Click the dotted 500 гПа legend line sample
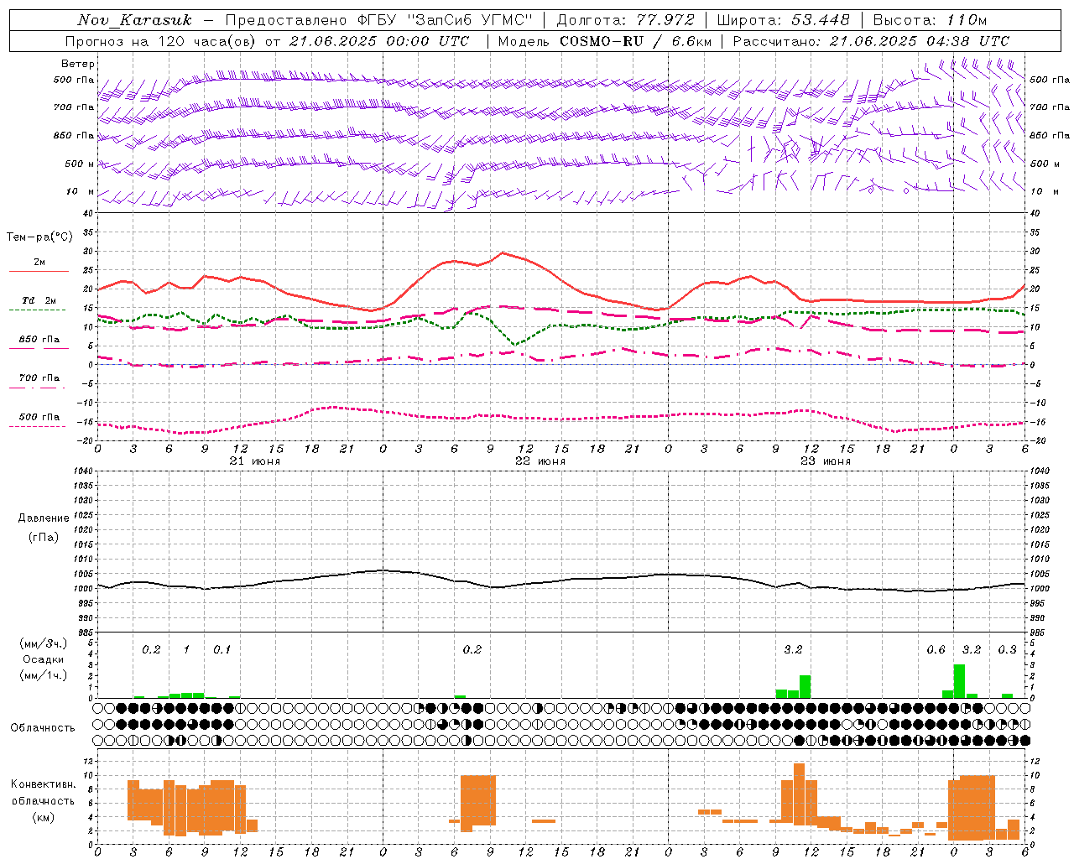 pyautogui.click(x=37, y=427)
